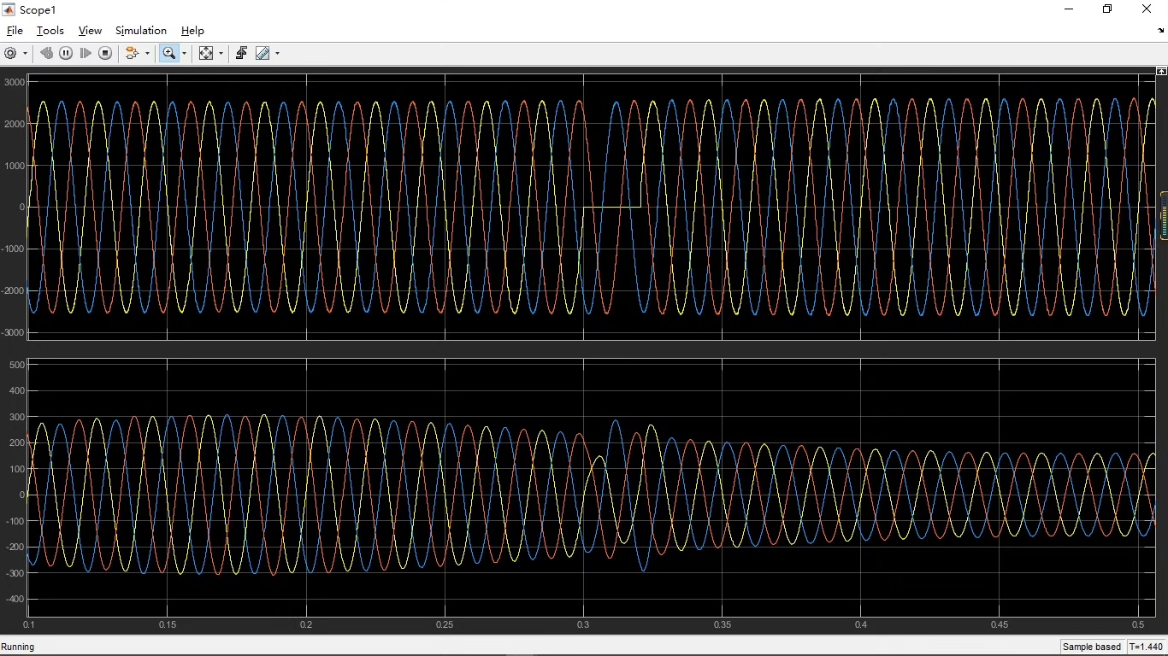Open the Help menu

tap(192, 30)
